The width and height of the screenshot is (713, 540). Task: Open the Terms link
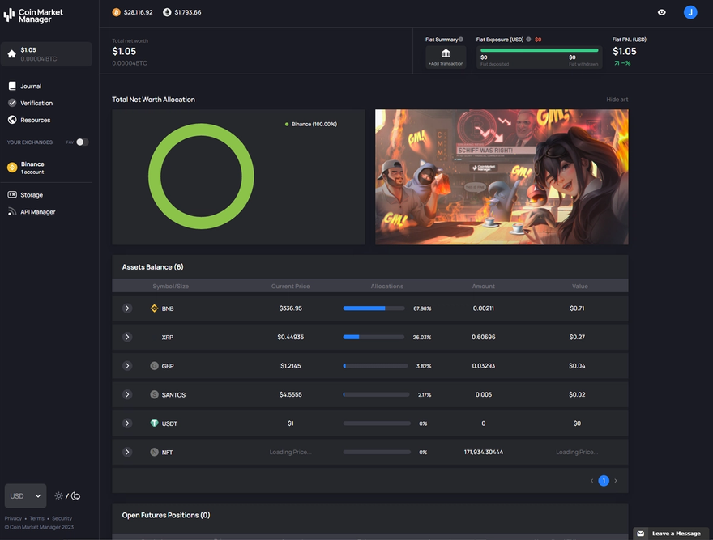pos(36,518)
